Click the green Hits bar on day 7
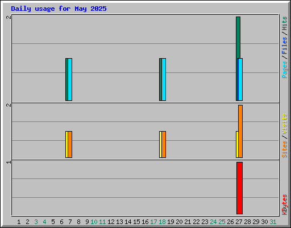 pos(66,79)
